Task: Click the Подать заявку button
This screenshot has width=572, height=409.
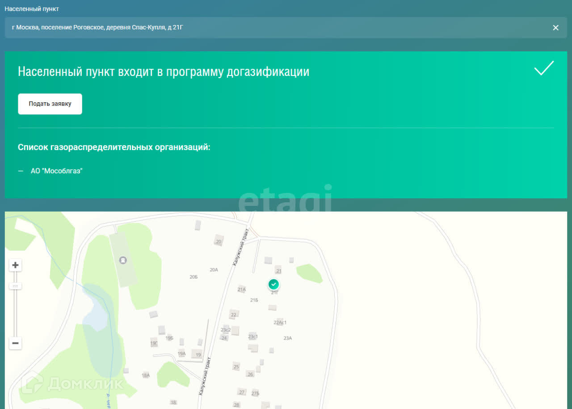Action: [x=50, y=104]
